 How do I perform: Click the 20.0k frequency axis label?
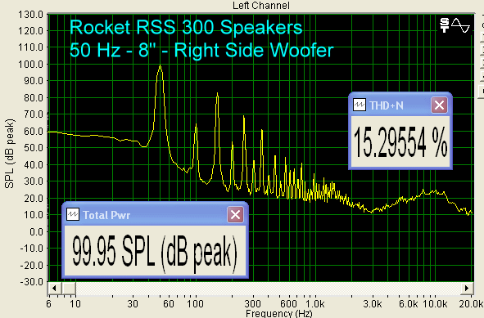point(472,304)
